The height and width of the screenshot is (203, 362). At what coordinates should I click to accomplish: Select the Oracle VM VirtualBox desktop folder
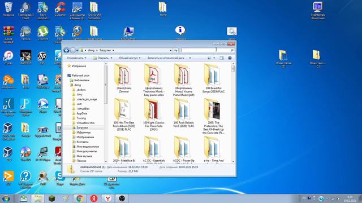94,10
